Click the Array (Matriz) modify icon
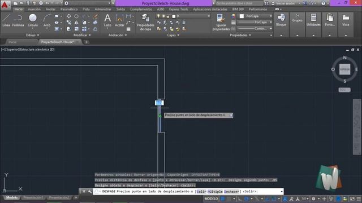 click(84, 29)
